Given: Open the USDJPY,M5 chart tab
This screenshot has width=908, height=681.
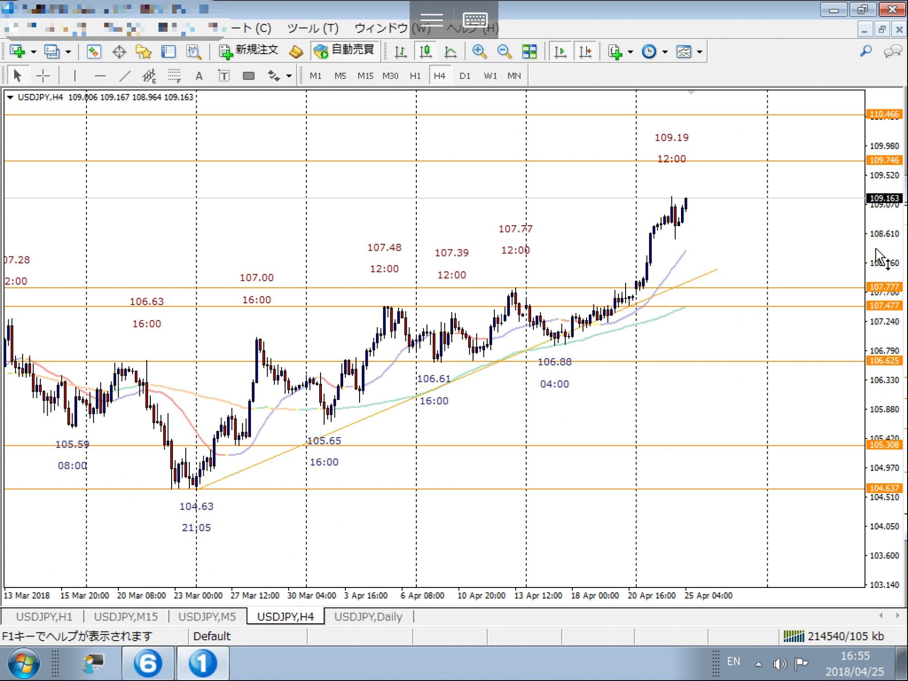Looking at the screenshot, I should pyautogui.click(x=207, y=617).
